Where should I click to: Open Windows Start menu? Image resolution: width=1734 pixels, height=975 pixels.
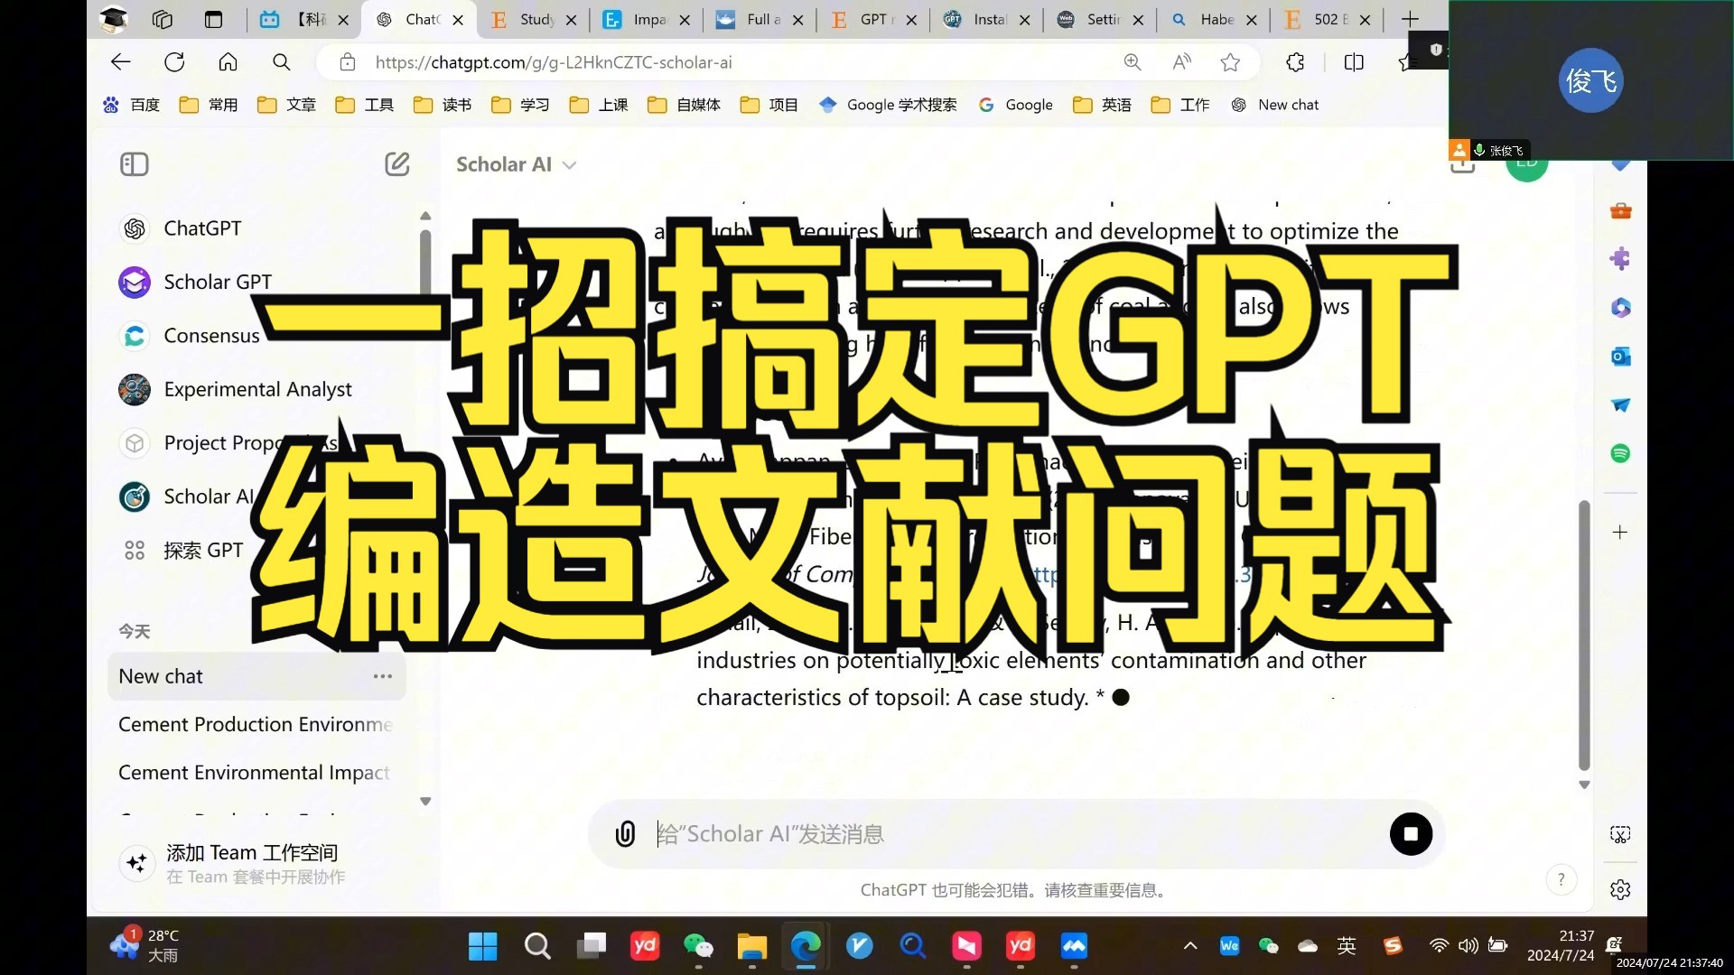click(x=483, y=946)
